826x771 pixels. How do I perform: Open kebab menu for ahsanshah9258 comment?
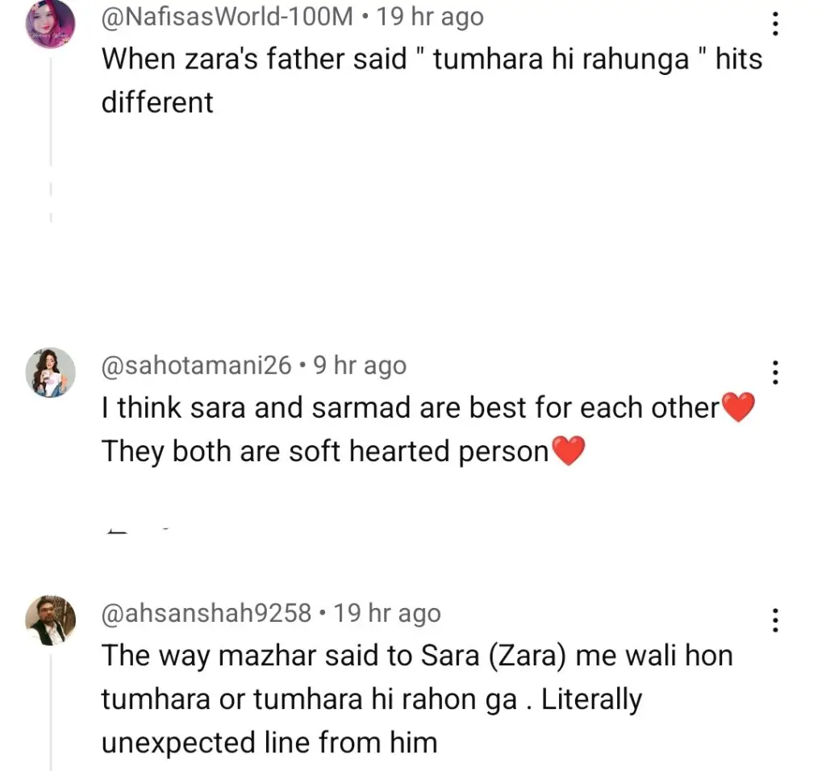tap(775, 620)
